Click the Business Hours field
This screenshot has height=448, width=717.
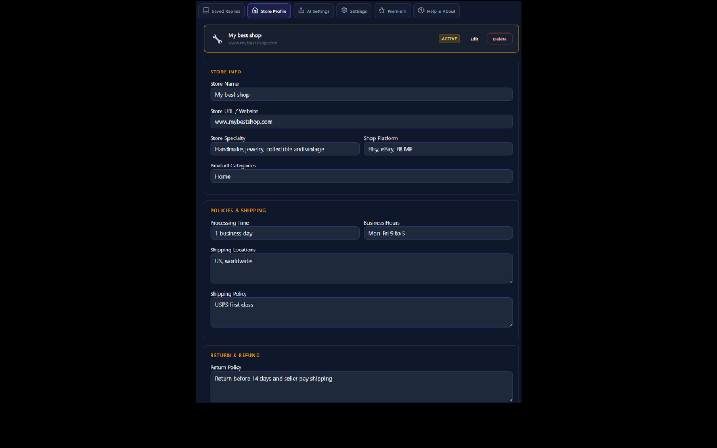438,233
